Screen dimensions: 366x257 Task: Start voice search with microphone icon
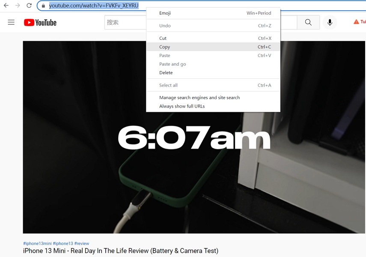(330, 22)
